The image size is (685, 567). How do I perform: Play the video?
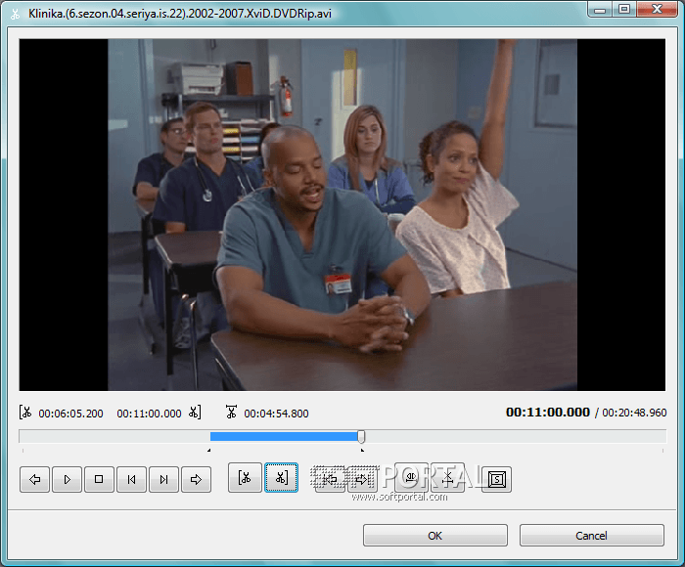[x=67, y=479]
